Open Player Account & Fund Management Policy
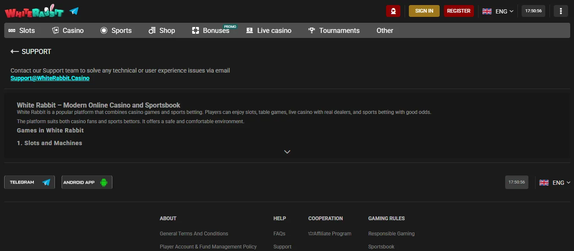The width and height of the screenshot is (574, 251). point(208,247)
